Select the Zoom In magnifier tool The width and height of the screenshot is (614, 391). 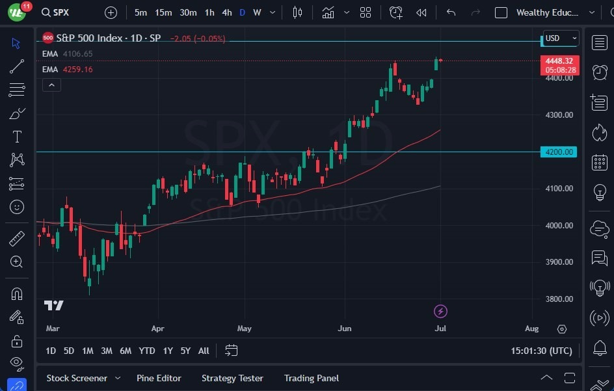pos(17,262)
